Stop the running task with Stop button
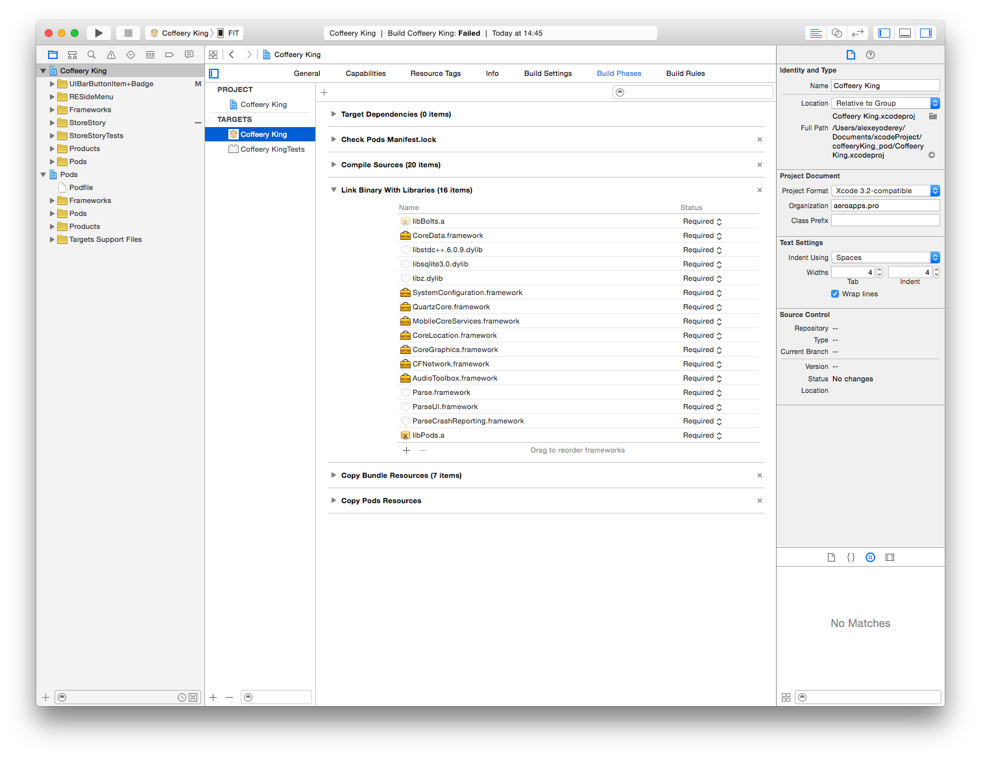Image resolution: width=981 pixels, height=758 pixels. (128, 33)
